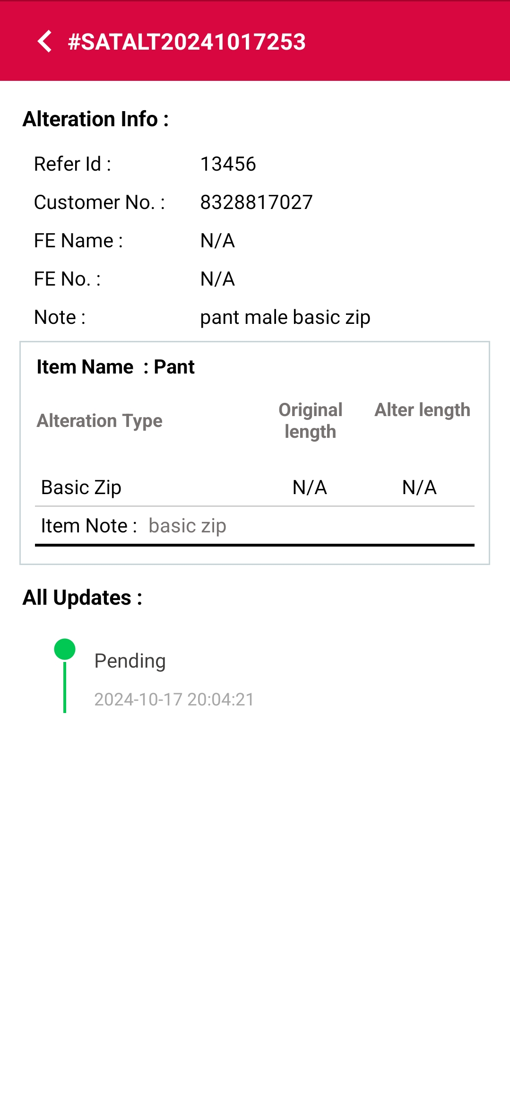This screenshot has height=1096, width=510.
Task: Tap the FE No. N/A value
Action: click(217, 278)
